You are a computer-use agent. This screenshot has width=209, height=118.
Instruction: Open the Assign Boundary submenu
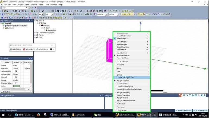pyautogui.click(x=131, y=92)
